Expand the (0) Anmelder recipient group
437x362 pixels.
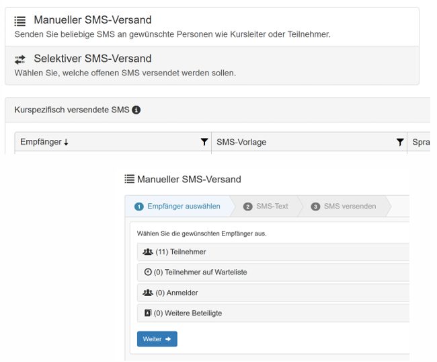tap(269, 293)
